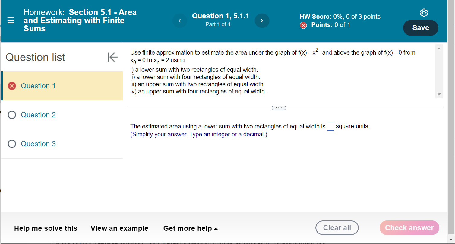
Task: Switch to Question 2
Action: (x=38, y=115)
